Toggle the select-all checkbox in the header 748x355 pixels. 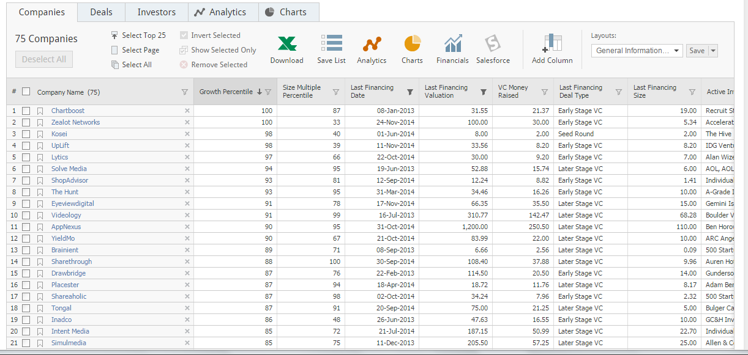(26, 92)
